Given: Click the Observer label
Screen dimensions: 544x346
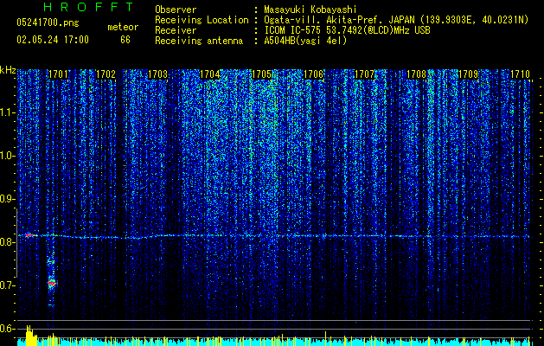Looking at the screenshot, I should click(176, 10).
